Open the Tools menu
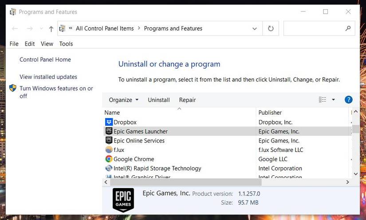The height and width of the screenshot is (220, 366). (66, 44)
